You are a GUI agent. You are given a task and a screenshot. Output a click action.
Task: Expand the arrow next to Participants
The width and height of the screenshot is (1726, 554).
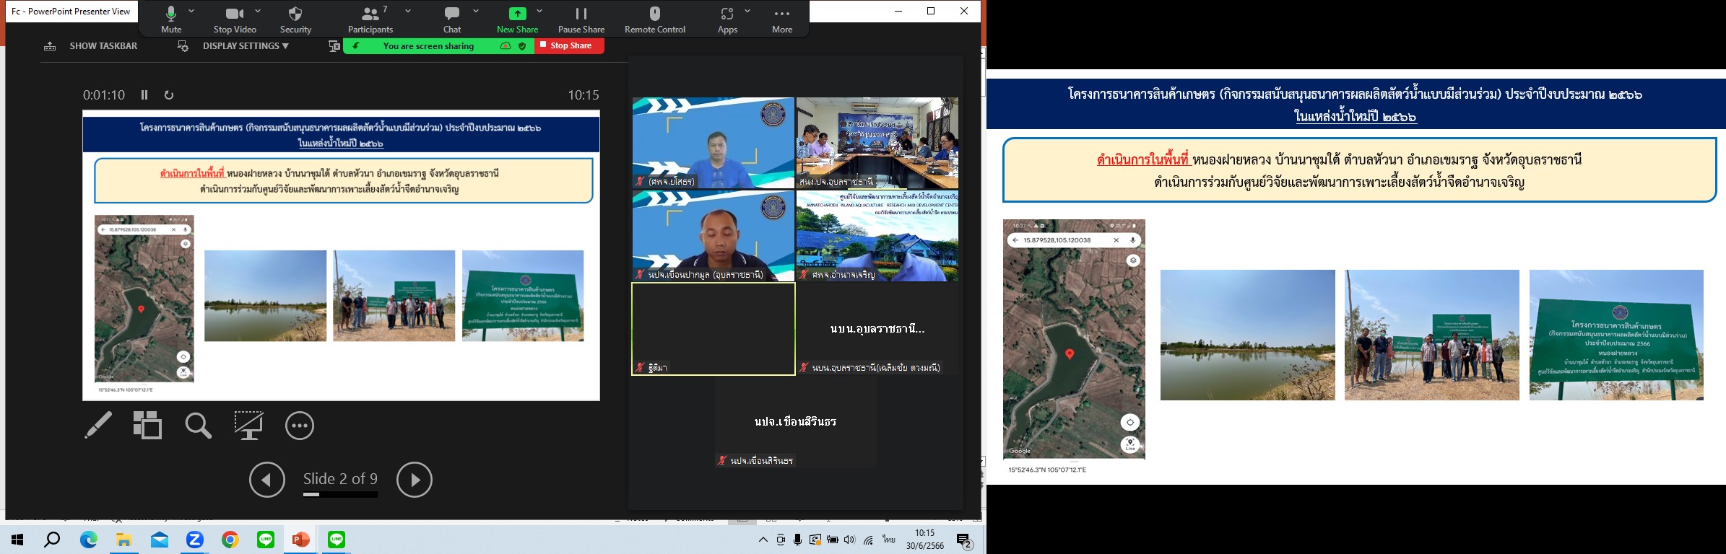point(408,12)
